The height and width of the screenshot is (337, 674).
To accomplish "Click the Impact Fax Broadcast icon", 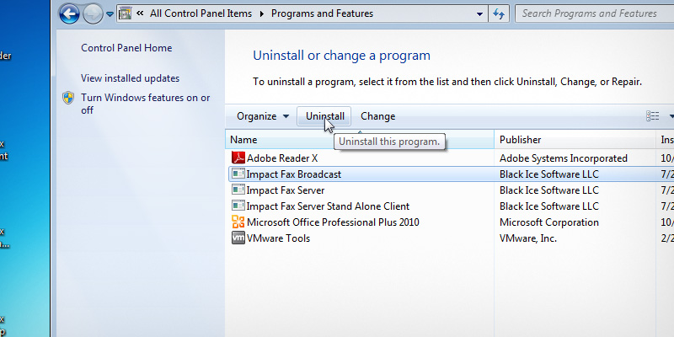I will coord(238,174).
